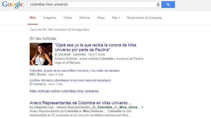The image size is (211, 118).
Task: Click the snippet "representada en 55 ocasiones"
Action: [x=50, y=115]
